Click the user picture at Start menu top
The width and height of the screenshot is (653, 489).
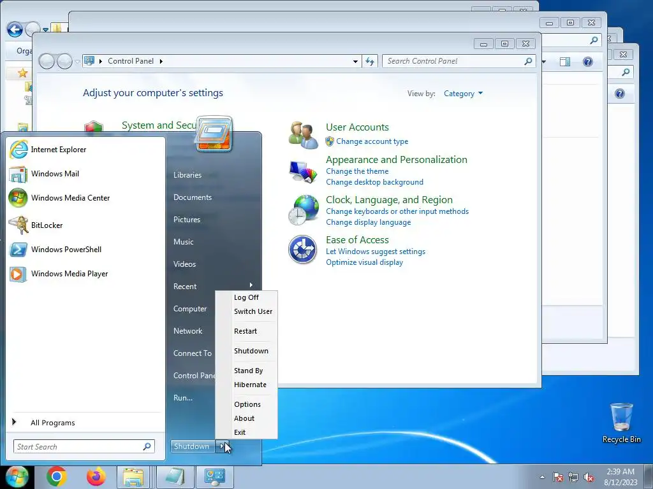(214, 134)
